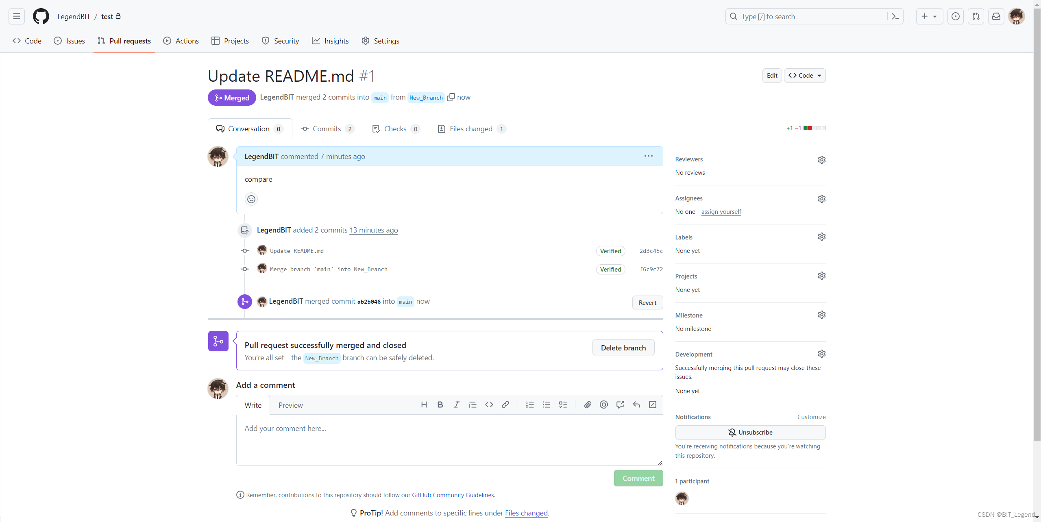Open Labels gear settings
Viewport: 1041px width, 522px height.
coord(821,237)
